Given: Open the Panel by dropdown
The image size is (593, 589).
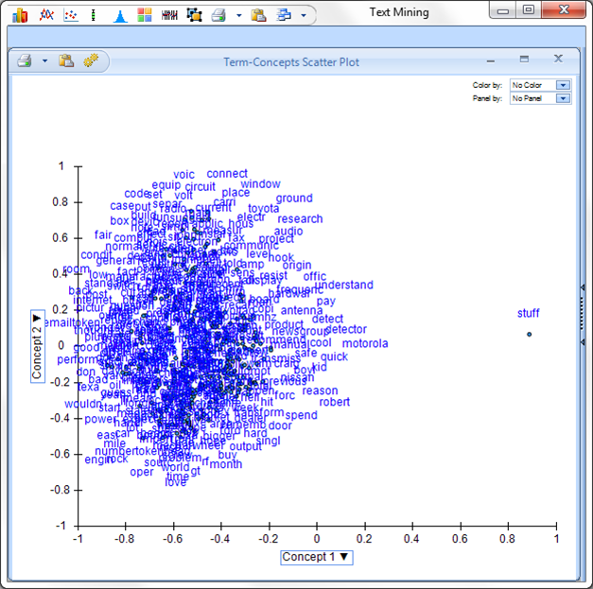Looking at the screenshot, I should coord(540,98).
